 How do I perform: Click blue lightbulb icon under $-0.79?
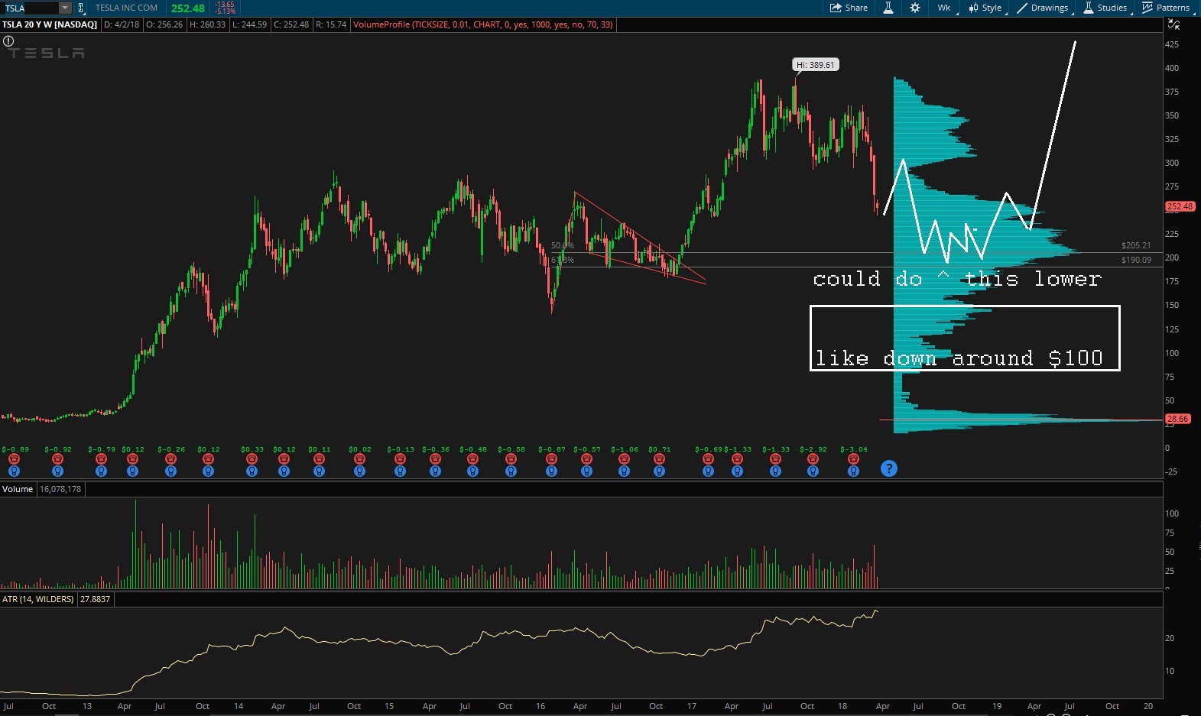pyautogui.click(x=100, y=471)
